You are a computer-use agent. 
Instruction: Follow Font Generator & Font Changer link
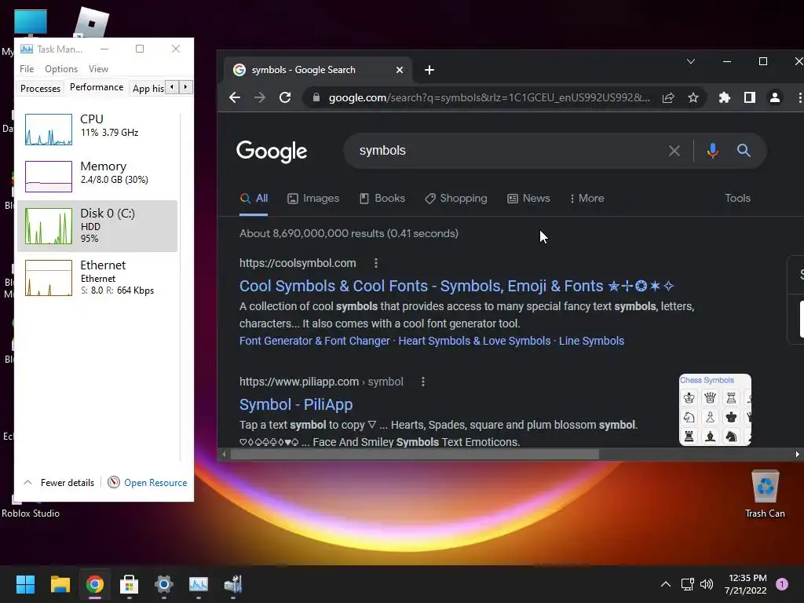[314, 341]
